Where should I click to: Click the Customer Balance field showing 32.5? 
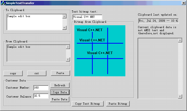(x=41, y=96)
